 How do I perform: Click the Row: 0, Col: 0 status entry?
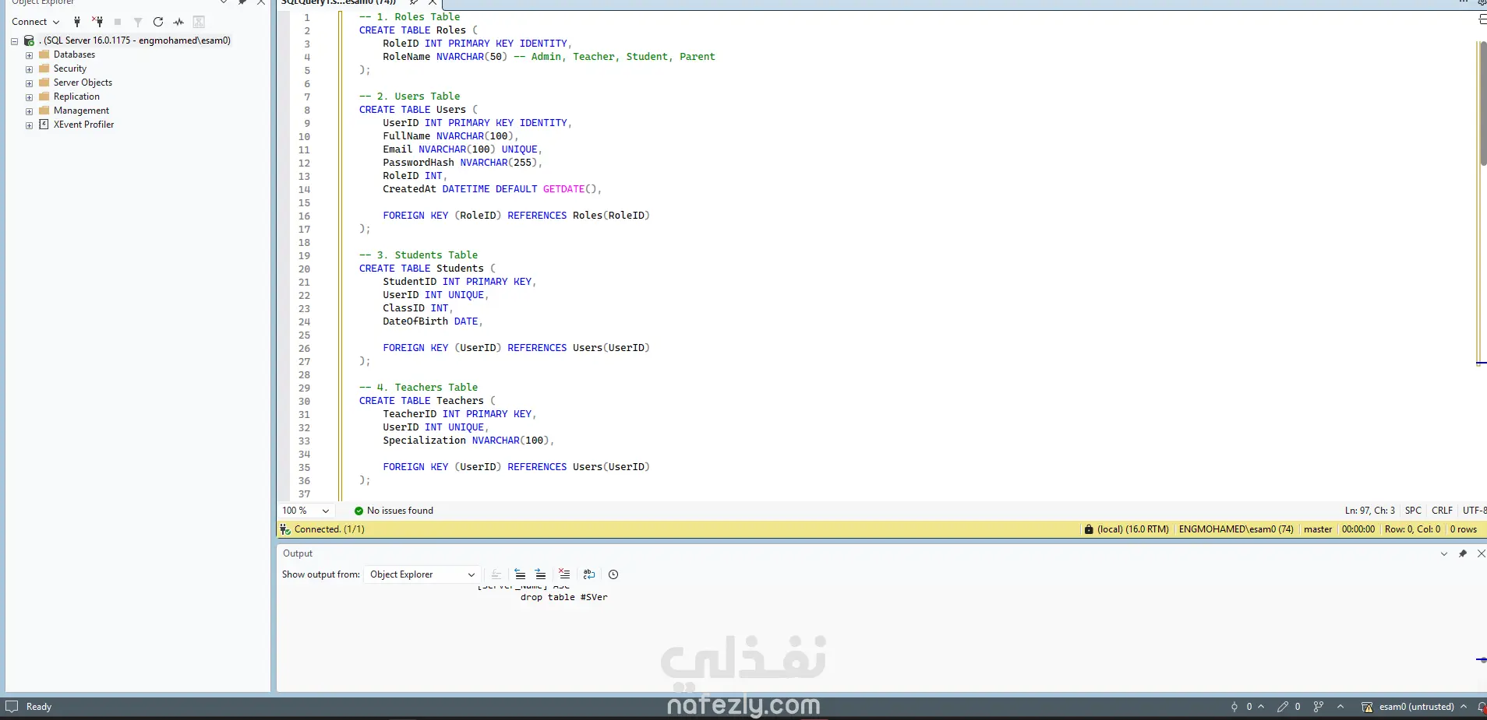tap(1412, 529)
